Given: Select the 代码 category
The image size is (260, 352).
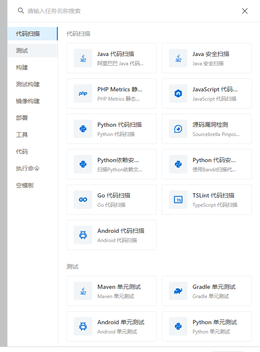Looking at the screenshot, I should [x=32, y=152].
